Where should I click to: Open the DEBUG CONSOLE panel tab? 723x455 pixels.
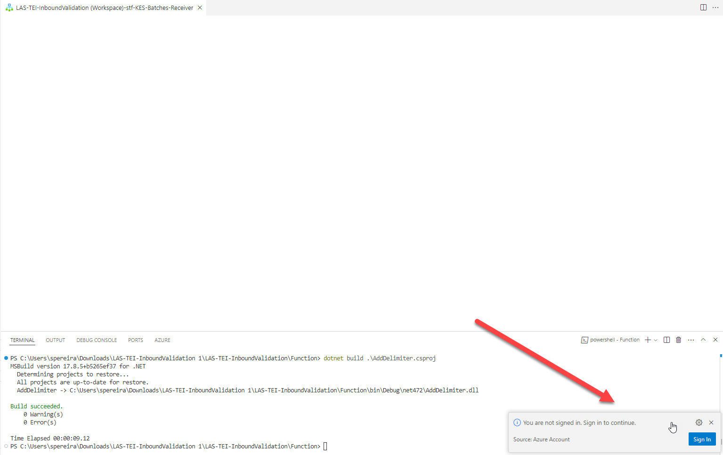click(97, 340)
